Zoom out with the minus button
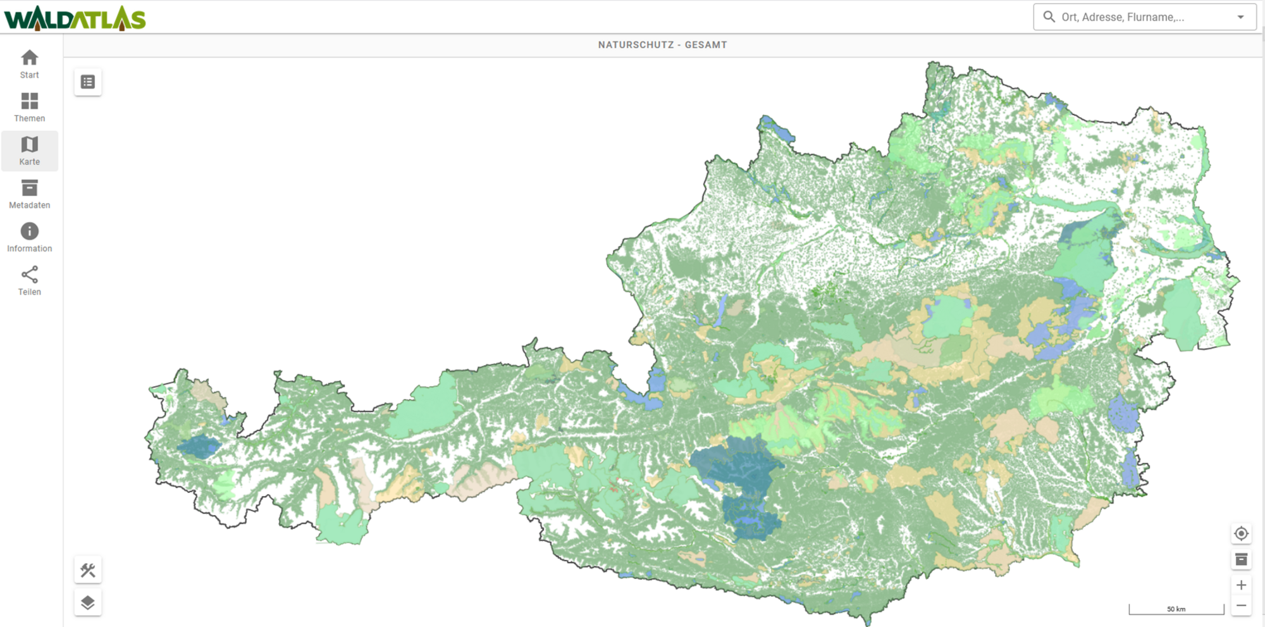The width and height of the screenshot is (1265, 627). [1241, 605]
